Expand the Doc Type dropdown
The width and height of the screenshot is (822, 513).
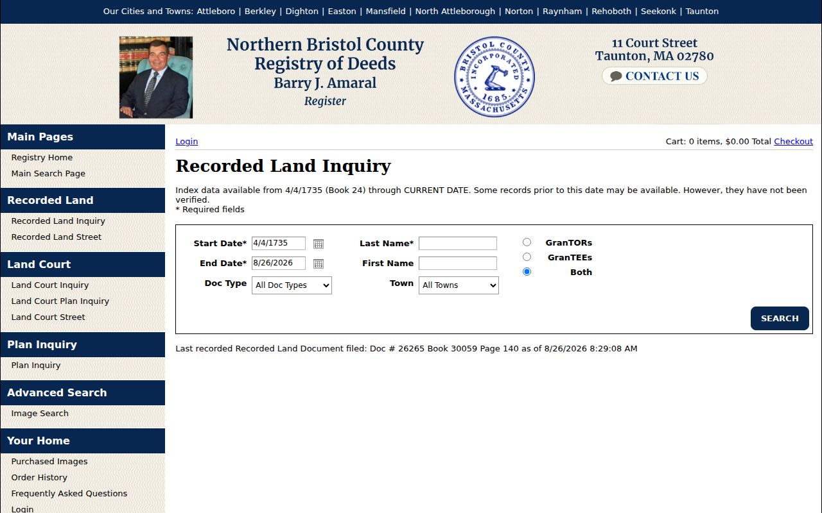pyautogui.click(x=292, y=285)
